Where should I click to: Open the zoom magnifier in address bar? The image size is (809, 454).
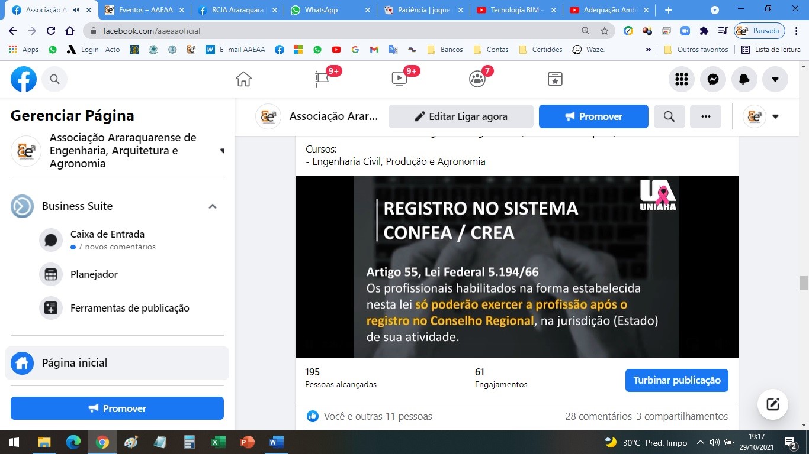click(586, 31)
